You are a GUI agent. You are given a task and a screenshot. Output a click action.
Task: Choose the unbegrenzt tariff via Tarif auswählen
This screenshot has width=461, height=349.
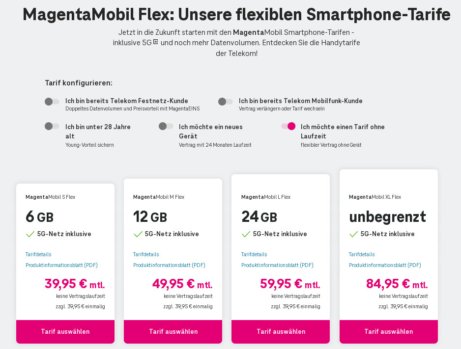tap(388, 331)
